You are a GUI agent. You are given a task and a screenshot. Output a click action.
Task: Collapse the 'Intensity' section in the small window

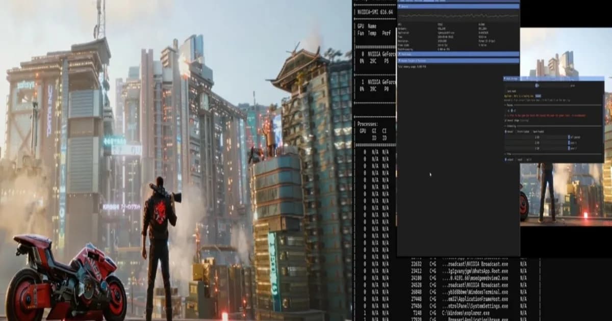[512, 126]
